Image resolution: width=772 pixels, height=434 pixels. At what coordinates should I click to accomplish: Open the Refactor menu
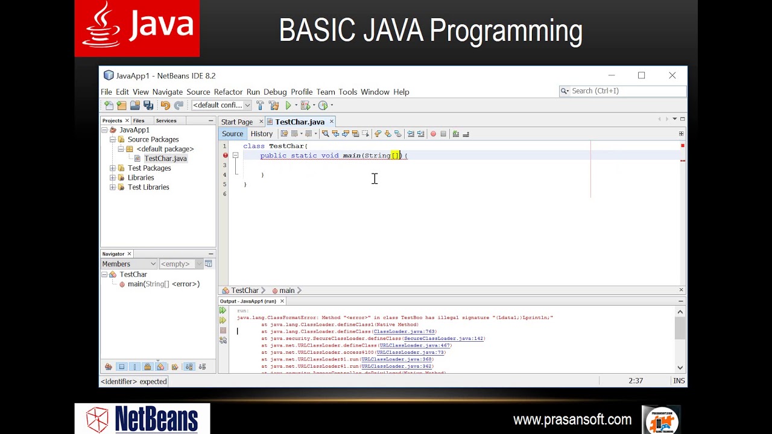point(228,92)
